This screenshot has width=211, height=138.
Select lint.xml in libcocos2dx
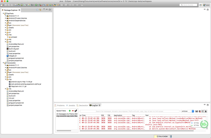(10, 98)
